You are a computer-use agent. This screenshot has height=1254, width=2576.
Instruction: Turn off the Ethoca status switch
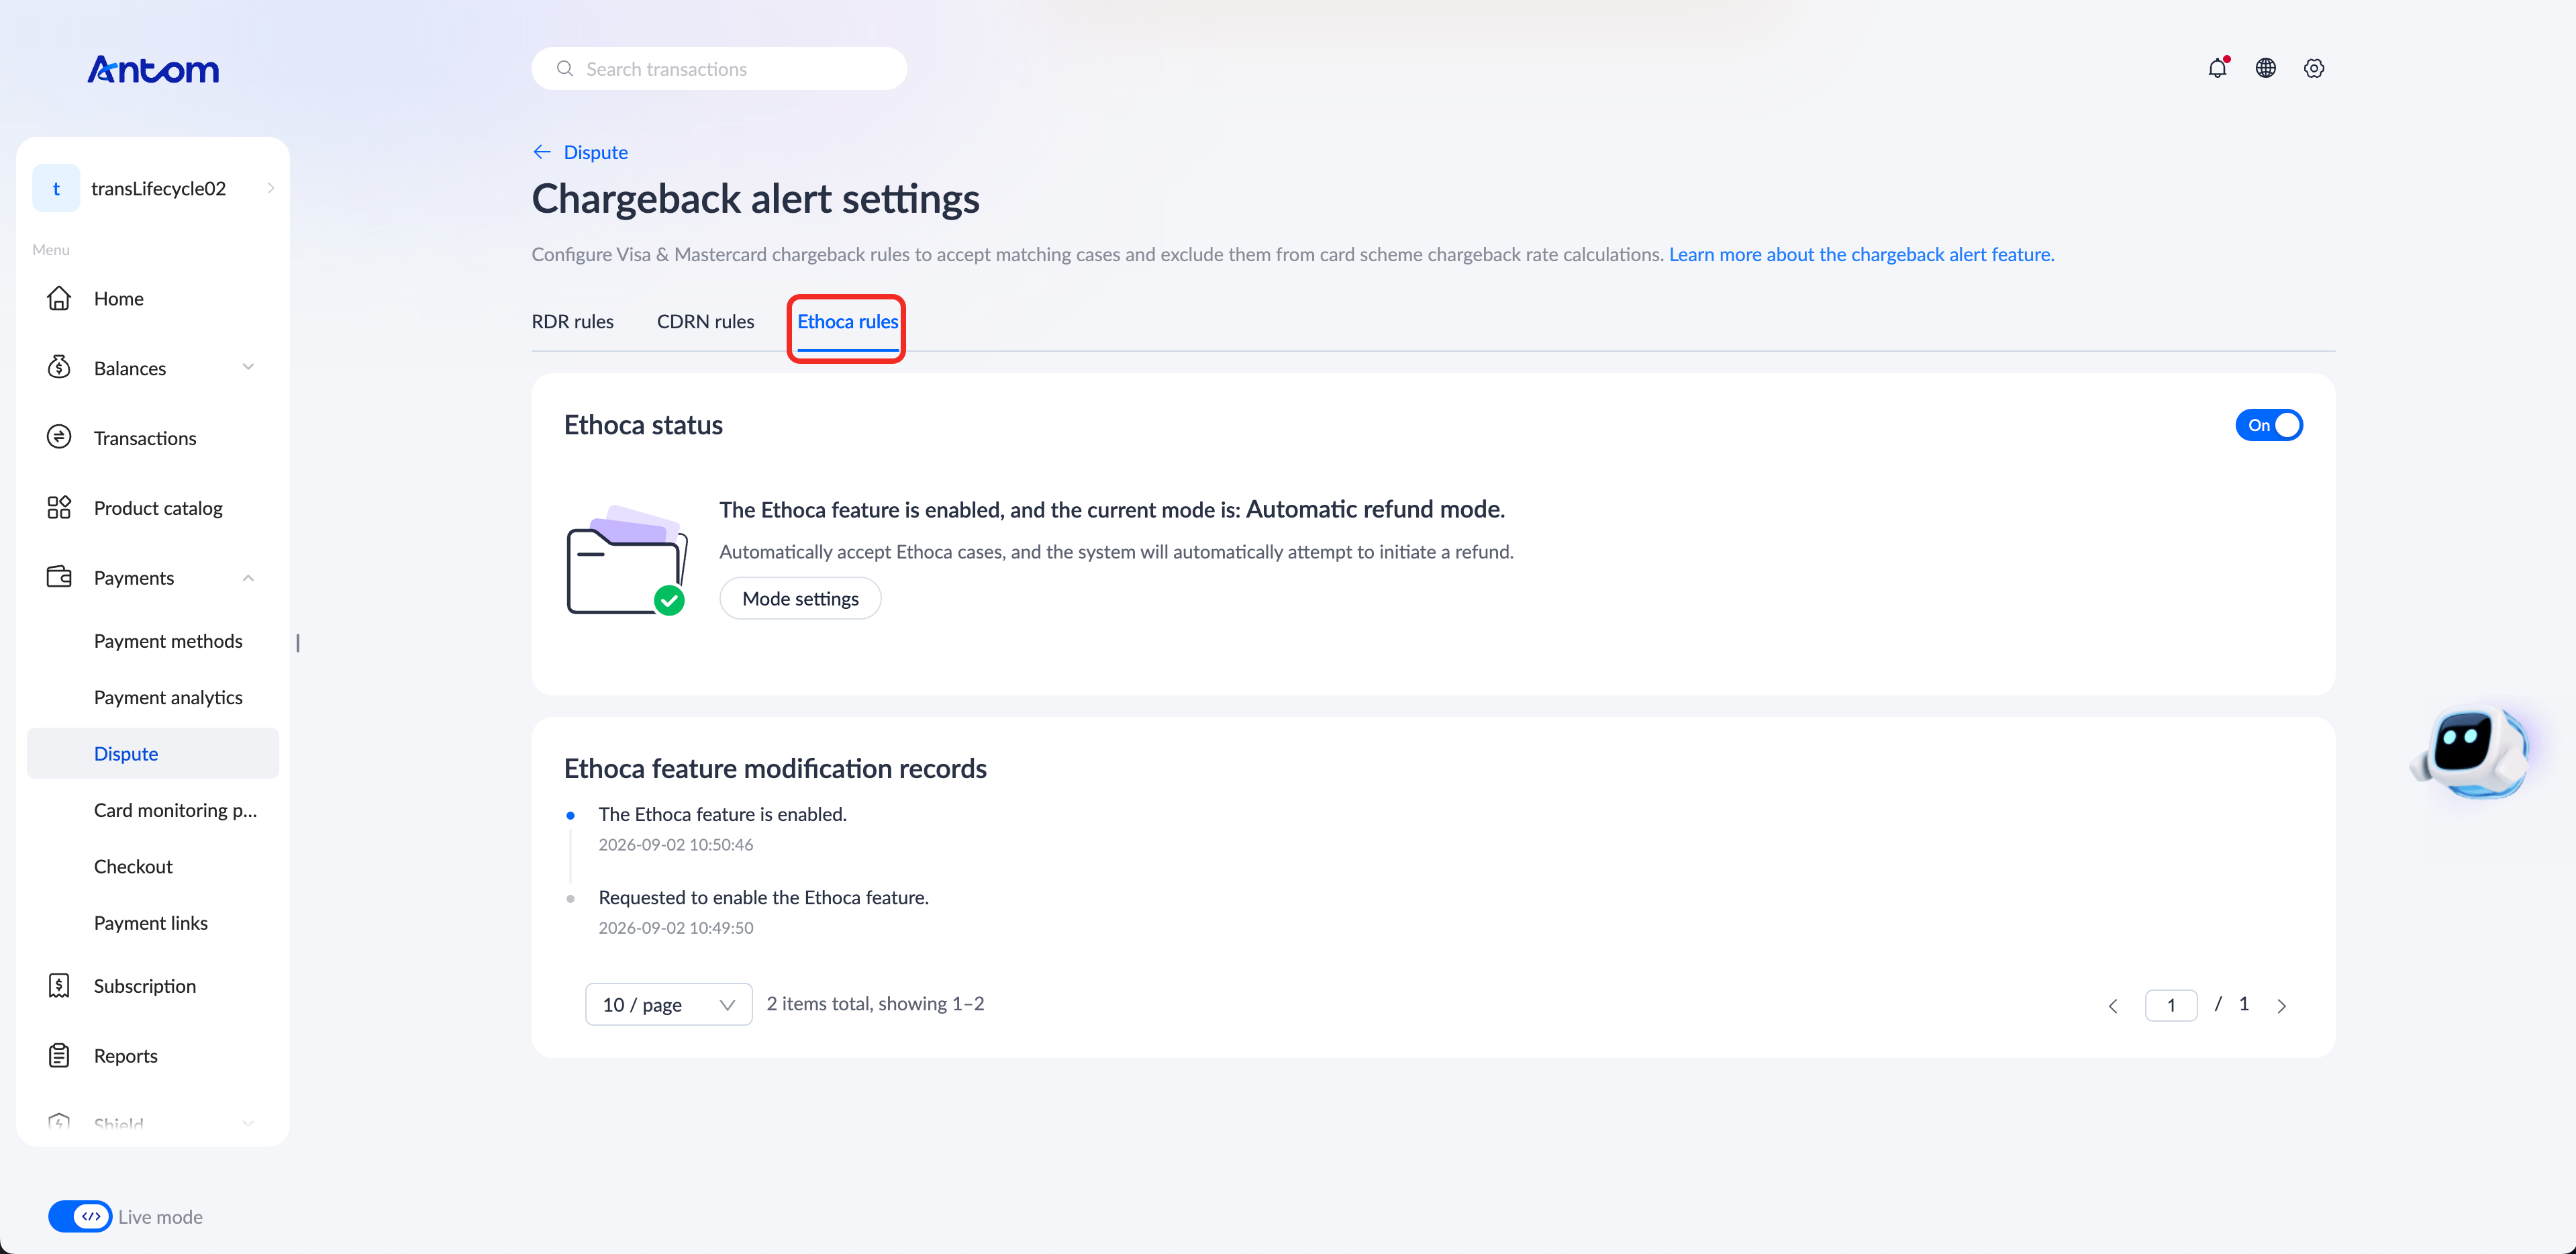[2269, 425]
